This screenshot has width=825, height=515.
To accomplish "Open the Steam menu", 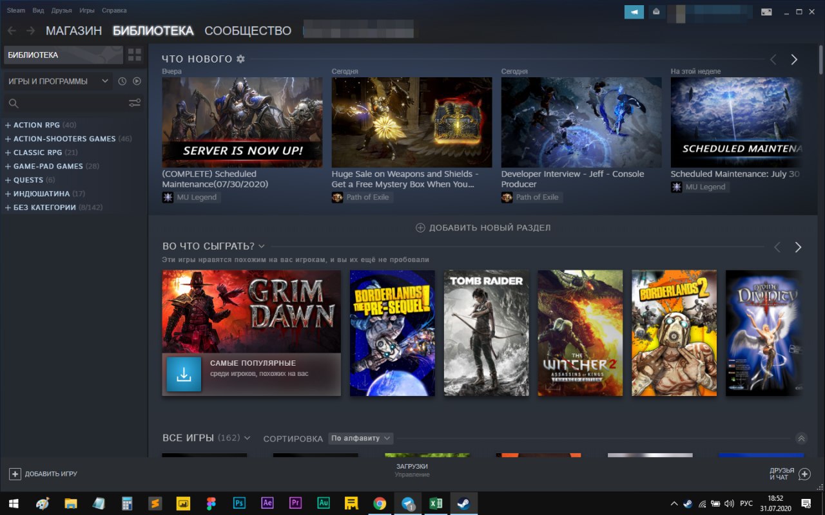I will pyautogui.click(x=16, y=10).
